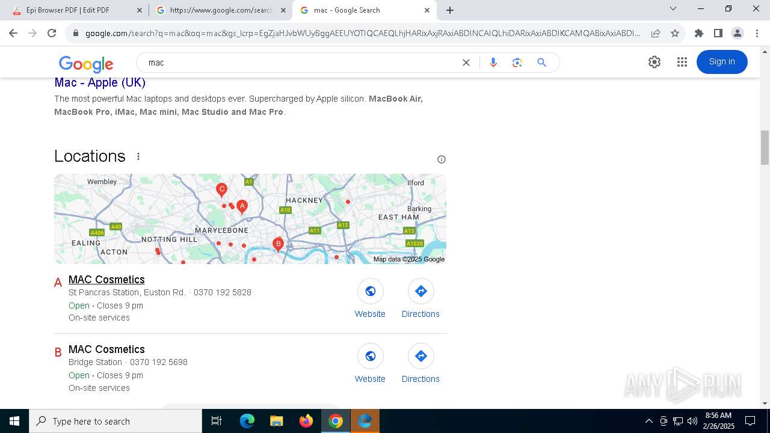
Task: Open the Windows Start menu
Action: (14, 421)
